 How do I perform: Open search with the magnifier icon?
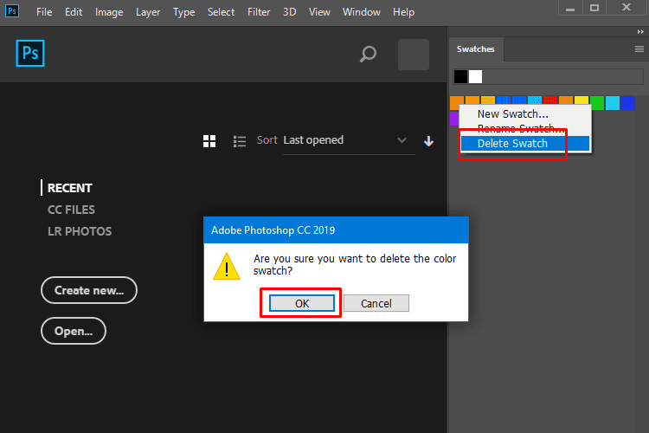[368, 54]
